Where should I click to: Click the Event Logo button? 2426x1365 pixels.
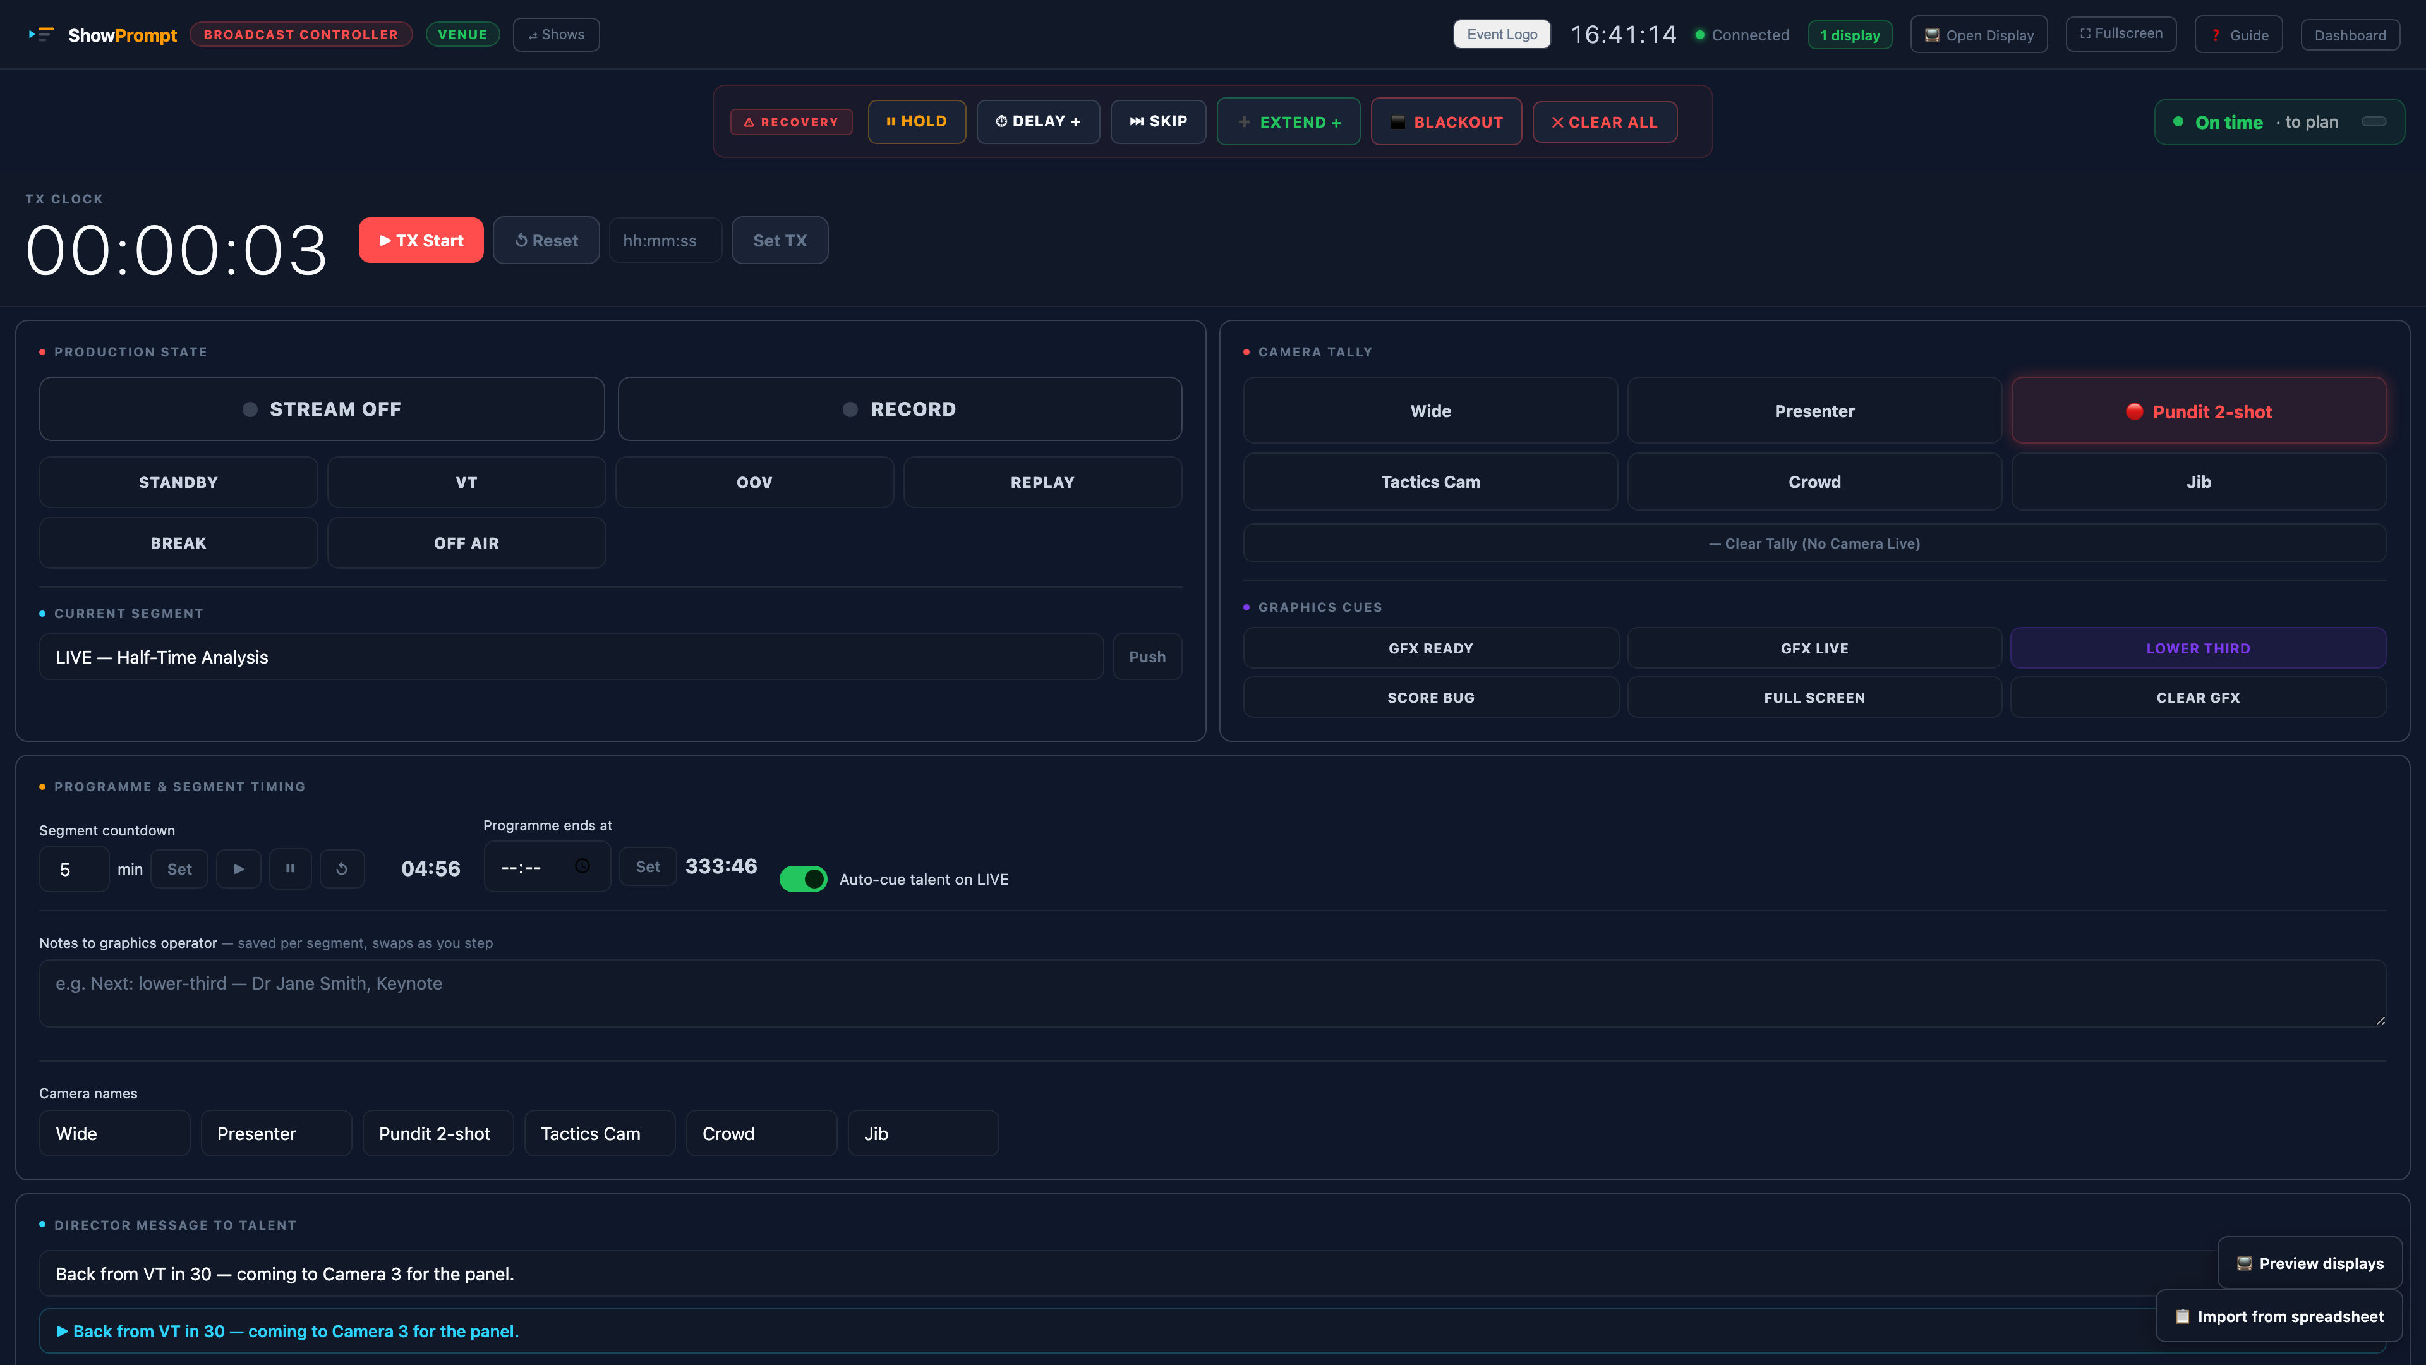pyautogui.click(x=1502, y=34)
